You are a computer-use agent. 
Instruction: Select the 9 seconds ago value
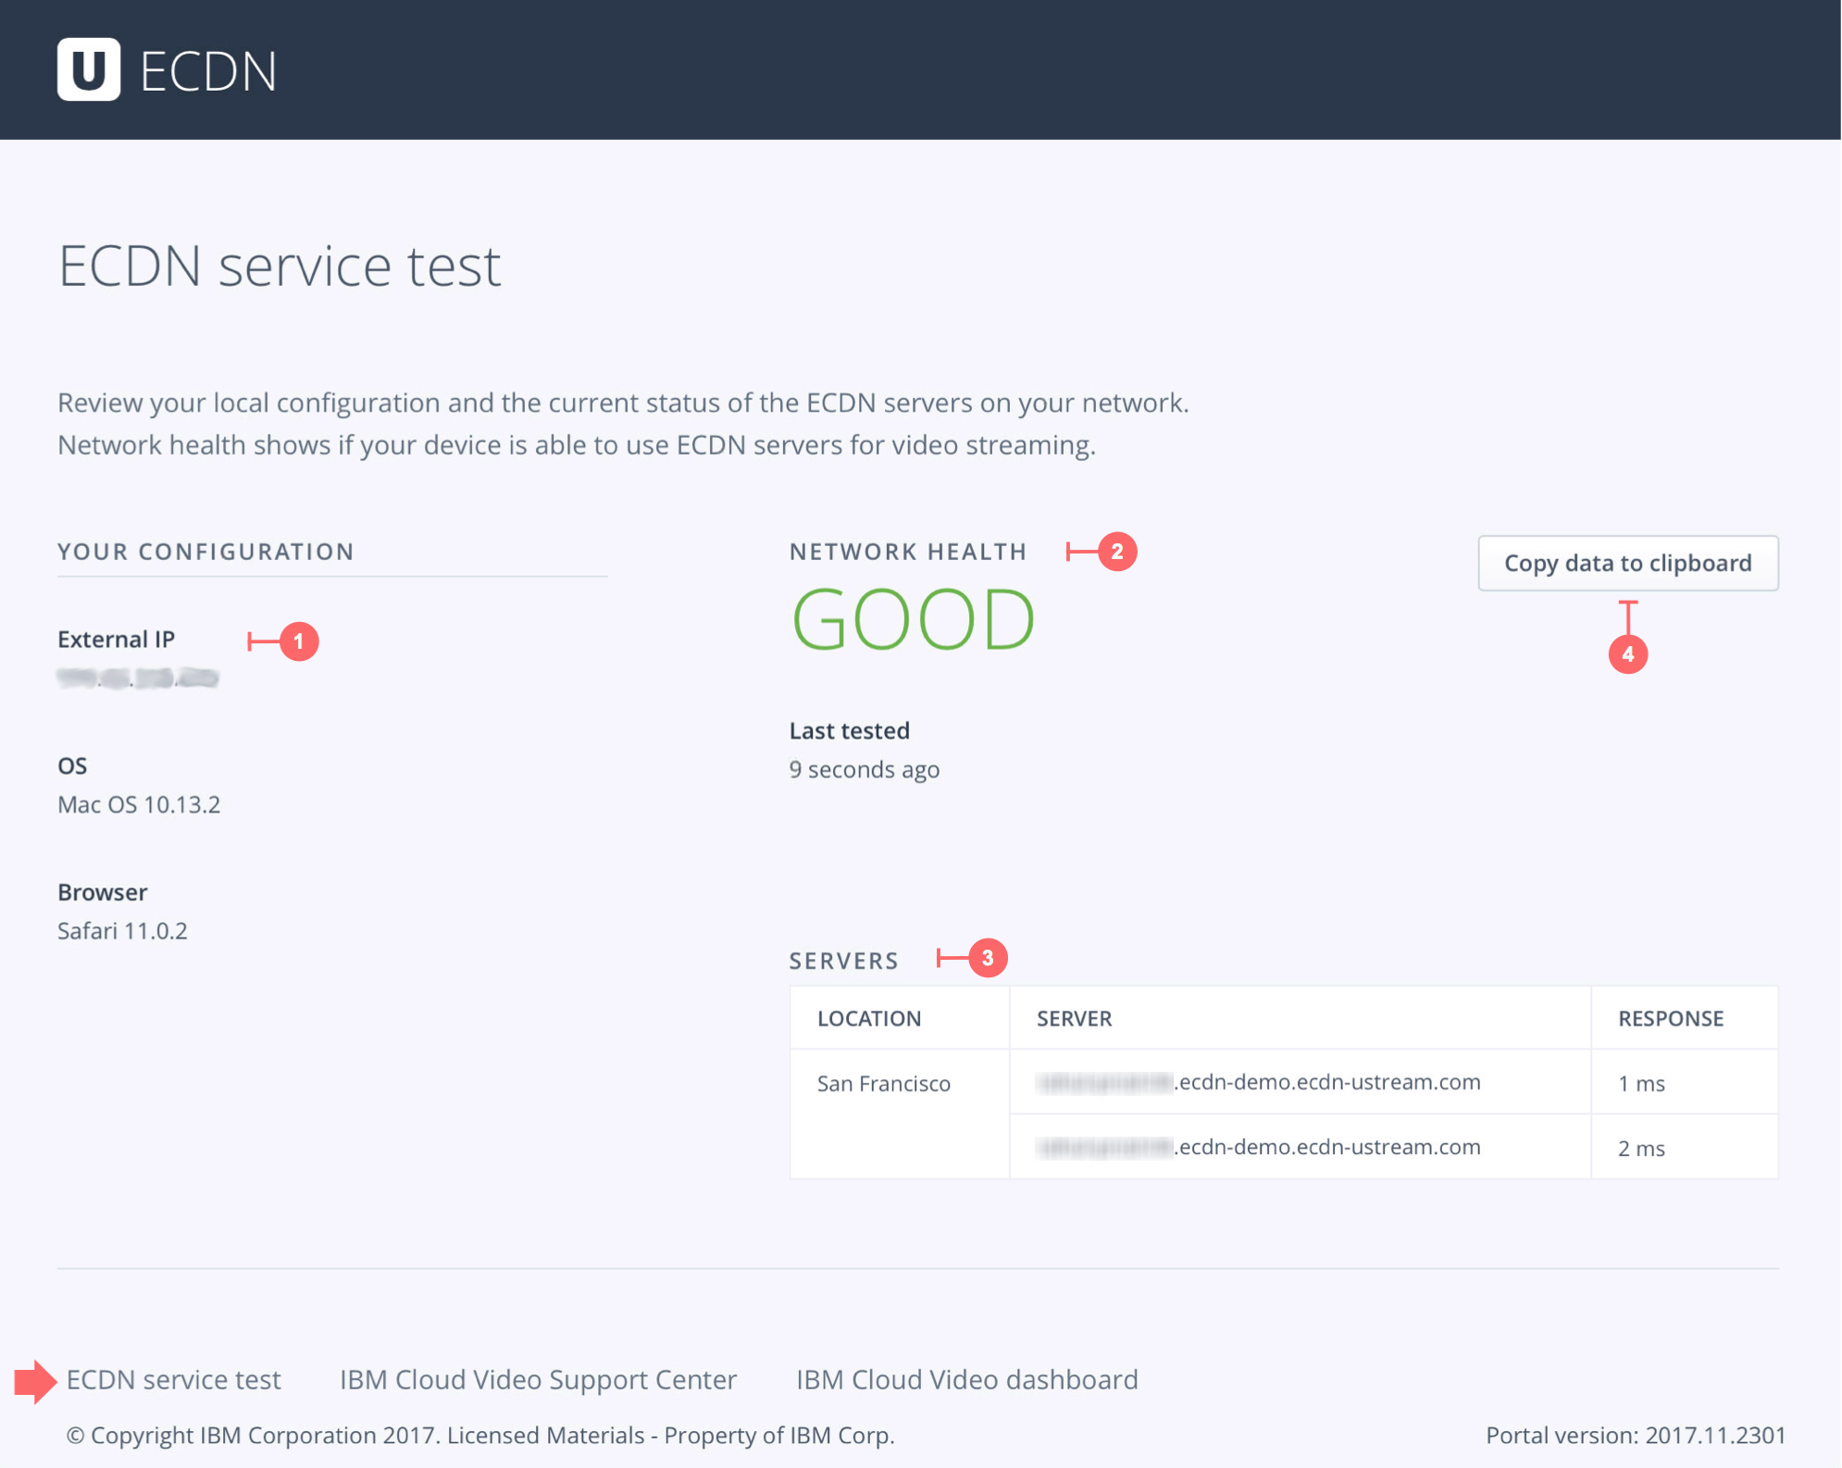pyautogui.click(x=864, y=769)
